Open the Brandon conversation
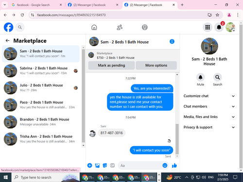 pyautogui.click(x=41, y=122)
